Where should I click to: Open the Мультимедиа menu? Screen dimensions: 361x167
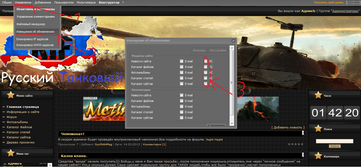(x=86, y=2)
